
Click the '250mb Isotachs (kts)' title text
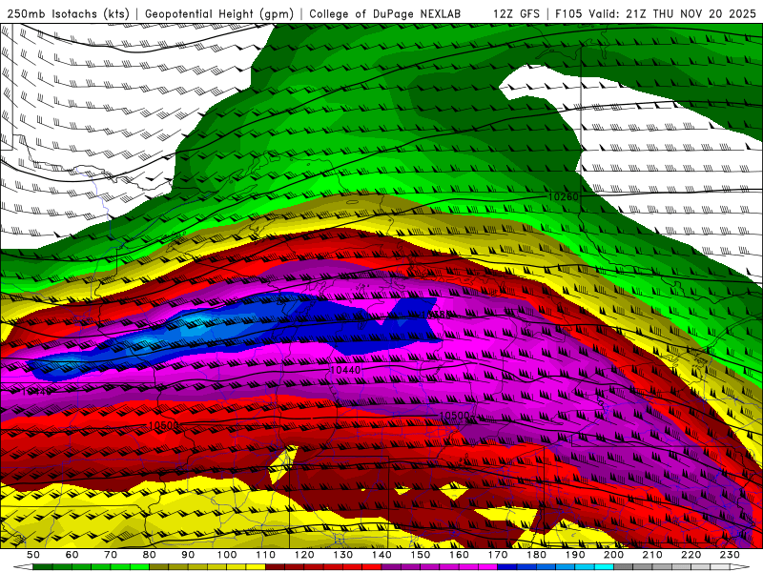(69, 14)
